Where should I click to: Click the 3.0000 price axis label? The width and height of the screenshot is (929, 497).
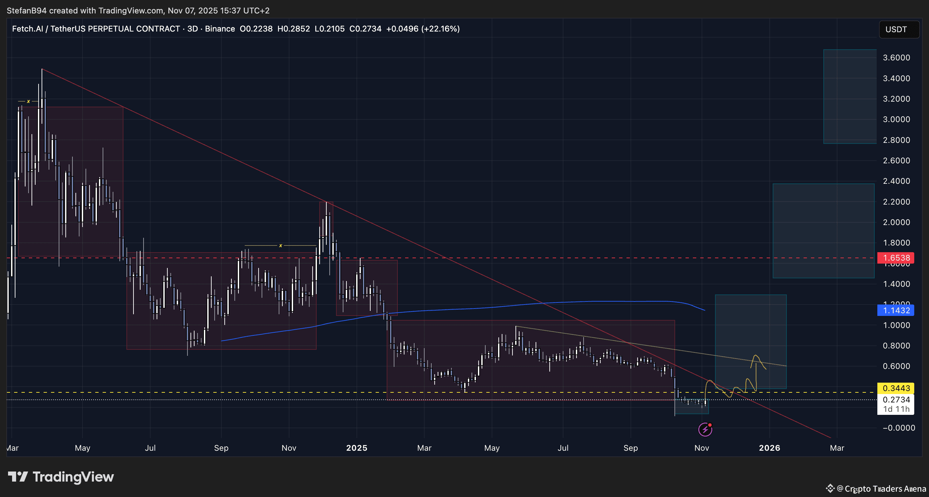[x=896, y=119]
